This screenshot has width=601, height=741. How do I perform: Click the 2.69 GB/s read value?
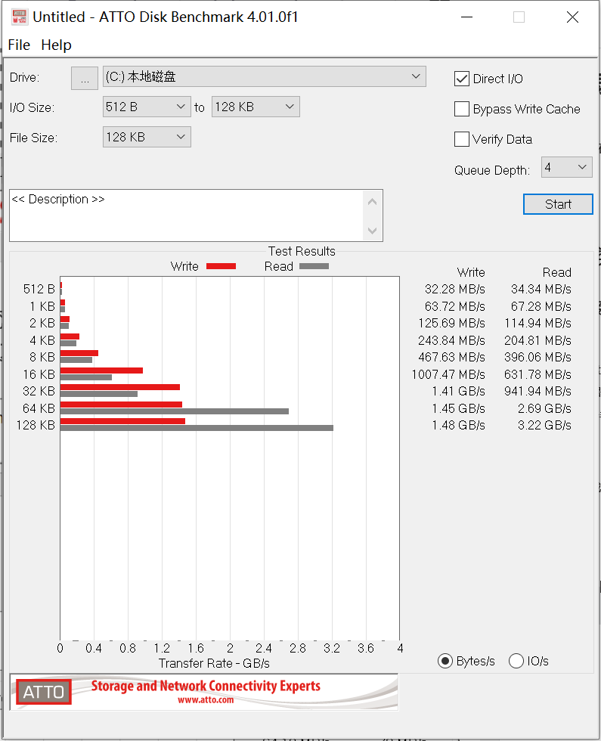point(544,408)
